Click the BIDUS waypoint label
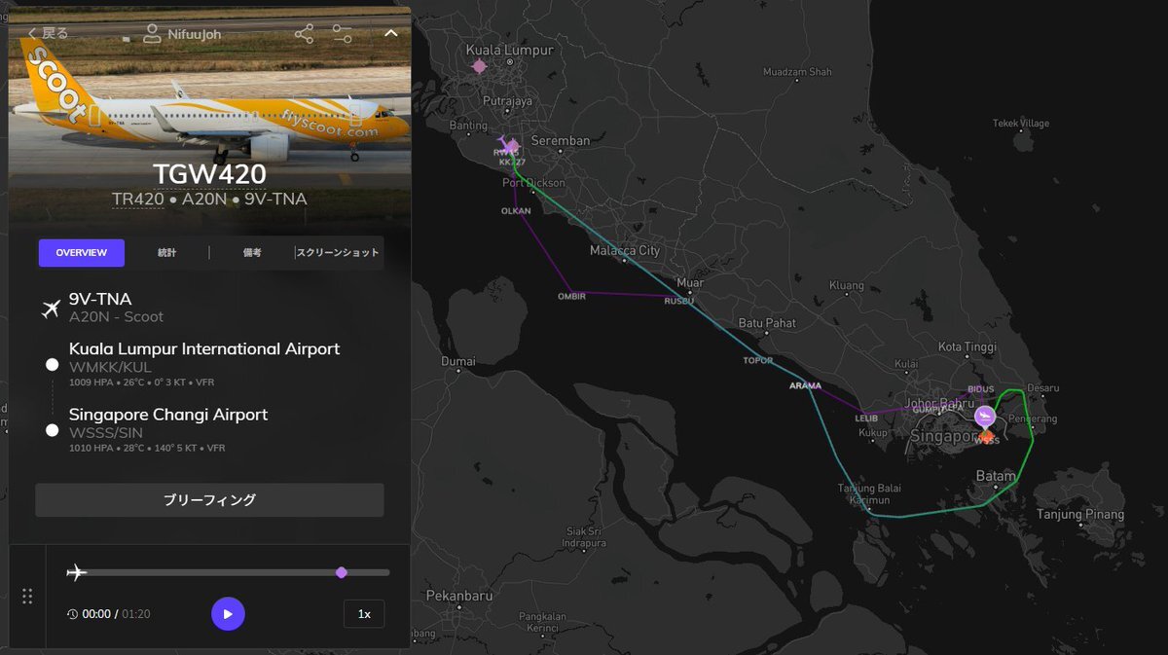Image resolution: width=1168 pixels, height=655 pixels. point(981,388)
